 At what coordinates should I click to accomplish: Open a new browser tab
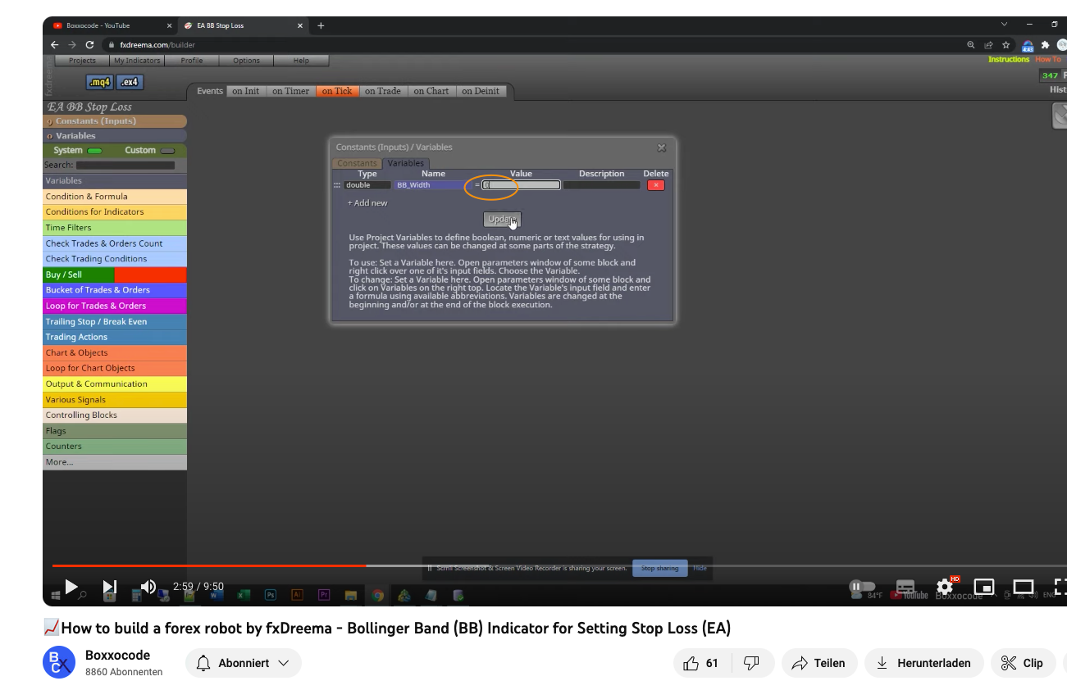tap(321, 25)
